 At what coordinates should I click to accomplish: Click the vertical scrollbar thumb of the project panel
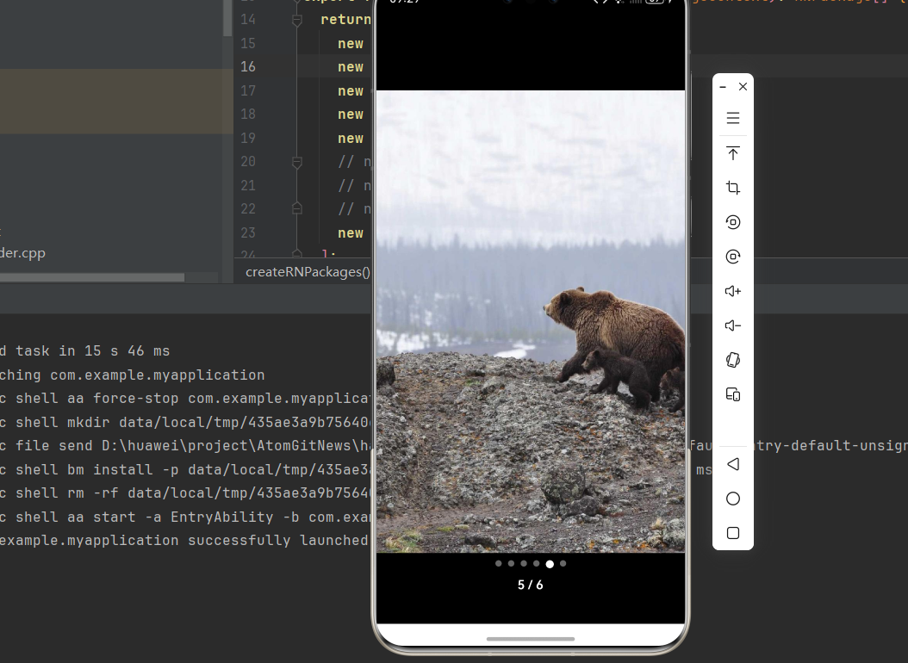[228, 17]
